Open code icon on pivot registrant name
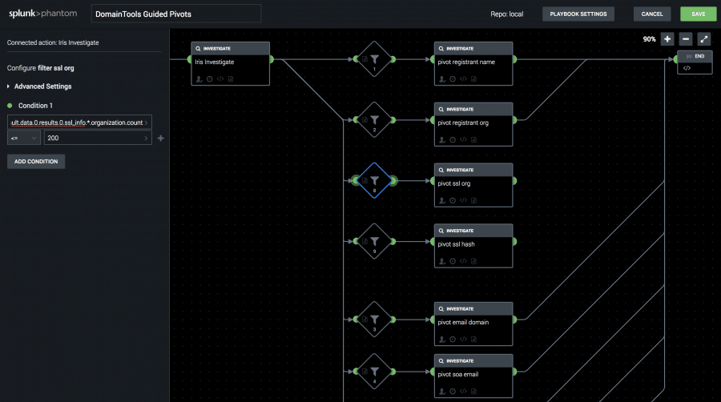Screen dimensions: 721x402 [x=464, y=79]
